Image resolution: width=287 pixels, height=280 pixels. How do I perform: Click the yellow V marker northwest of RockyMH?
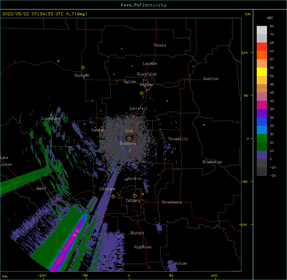click(58, 61)
